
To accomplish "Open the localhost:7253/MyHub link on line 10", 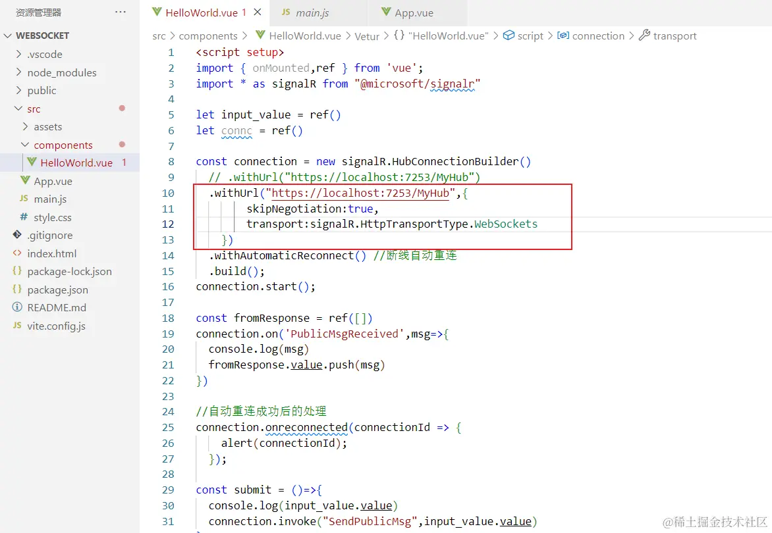I will click(360, 193).
